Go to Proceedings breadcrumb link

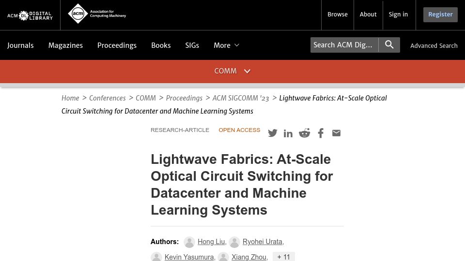[184, 98]
